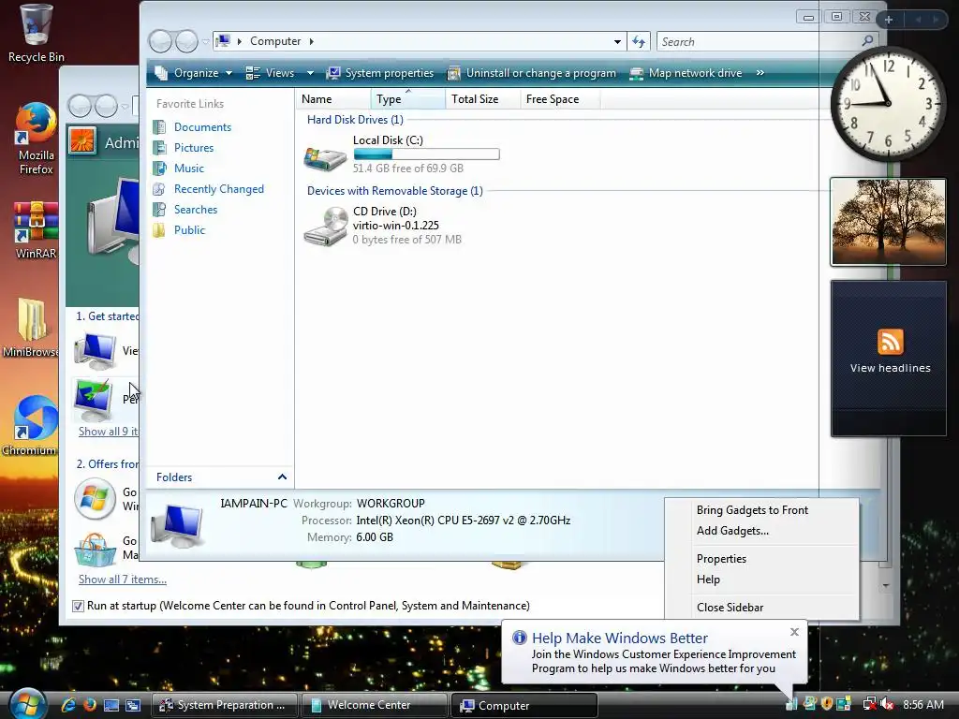Click Show Desktop in Quick Launch
The height and width of the screenshot is (719, 959).
(x=111, y=705)
